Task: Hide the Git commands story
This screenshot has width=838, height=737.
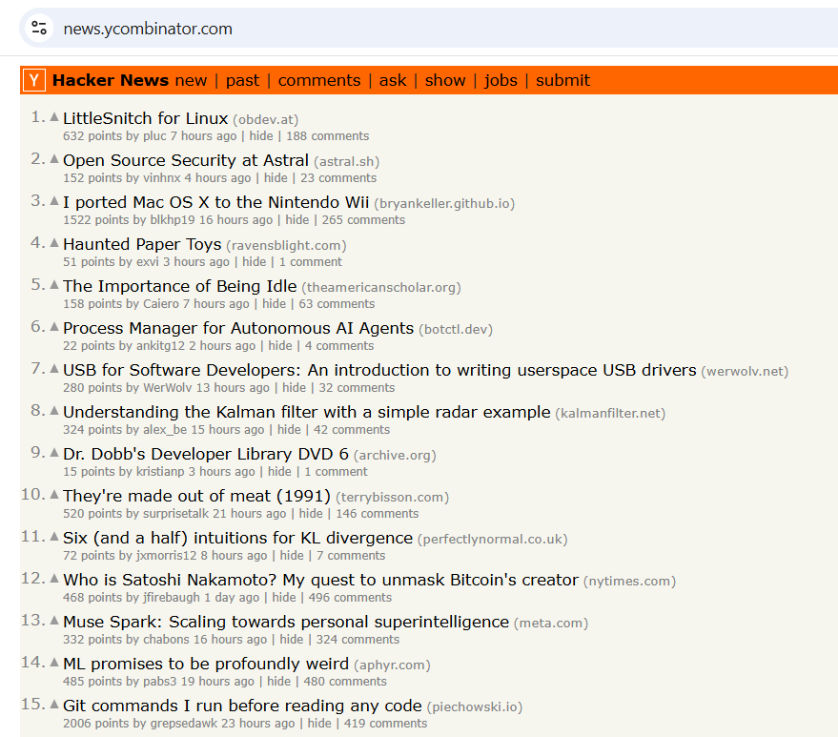Action: [x=319, y=723]
